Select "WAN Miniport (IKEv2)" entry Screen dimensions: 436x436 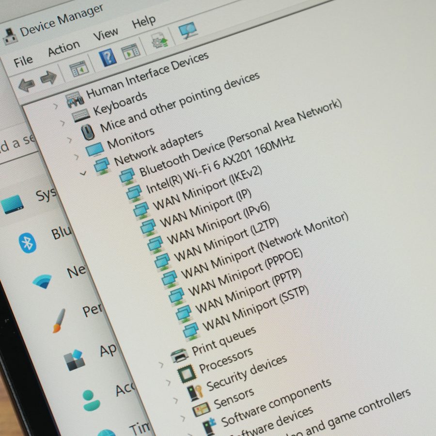click(207, 187)
